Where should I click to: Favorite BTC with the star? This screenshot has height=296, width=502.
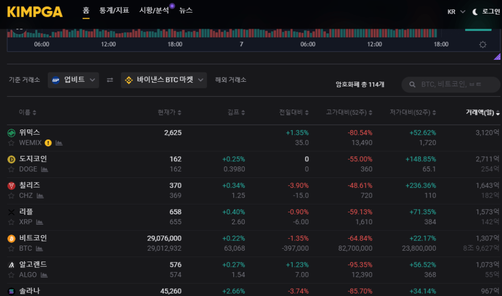coord(11,249)
